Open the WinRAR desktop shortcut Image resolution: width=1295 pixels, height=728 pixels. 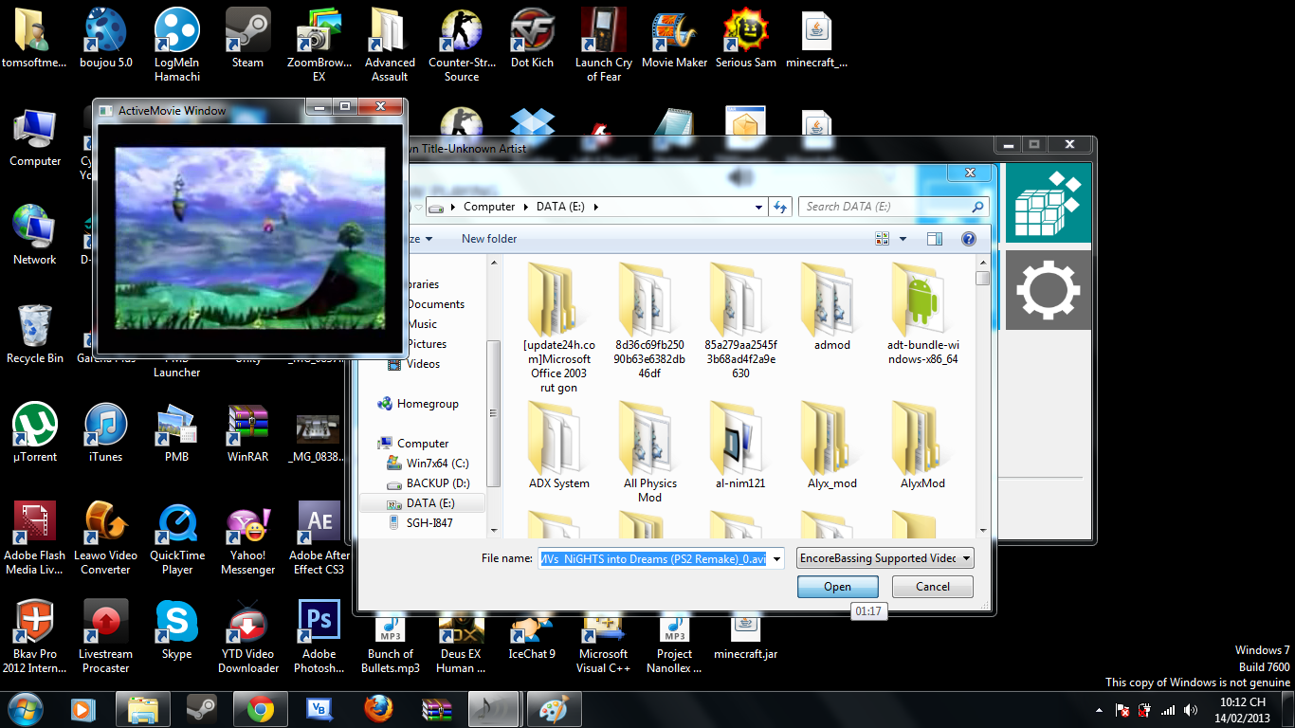click(x=247, y=433)
